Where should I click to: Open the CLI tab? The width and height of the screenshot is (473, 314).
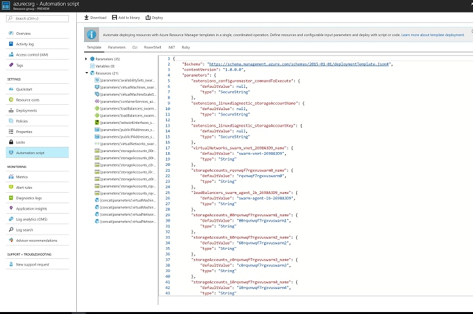tap(135, 47)
